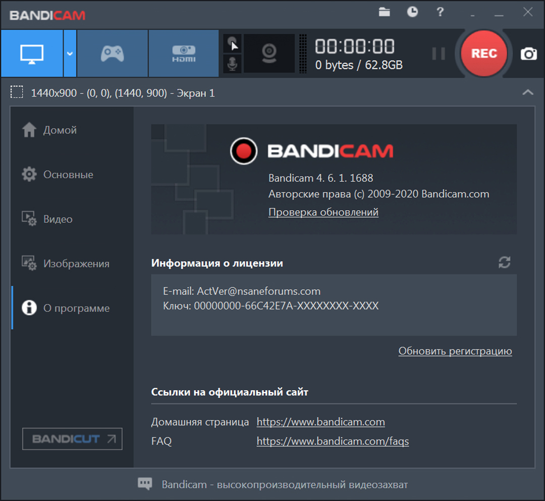Click Обновить регистрацию link
The width and height of the screenshot is (545, 501).
point(455,351)
